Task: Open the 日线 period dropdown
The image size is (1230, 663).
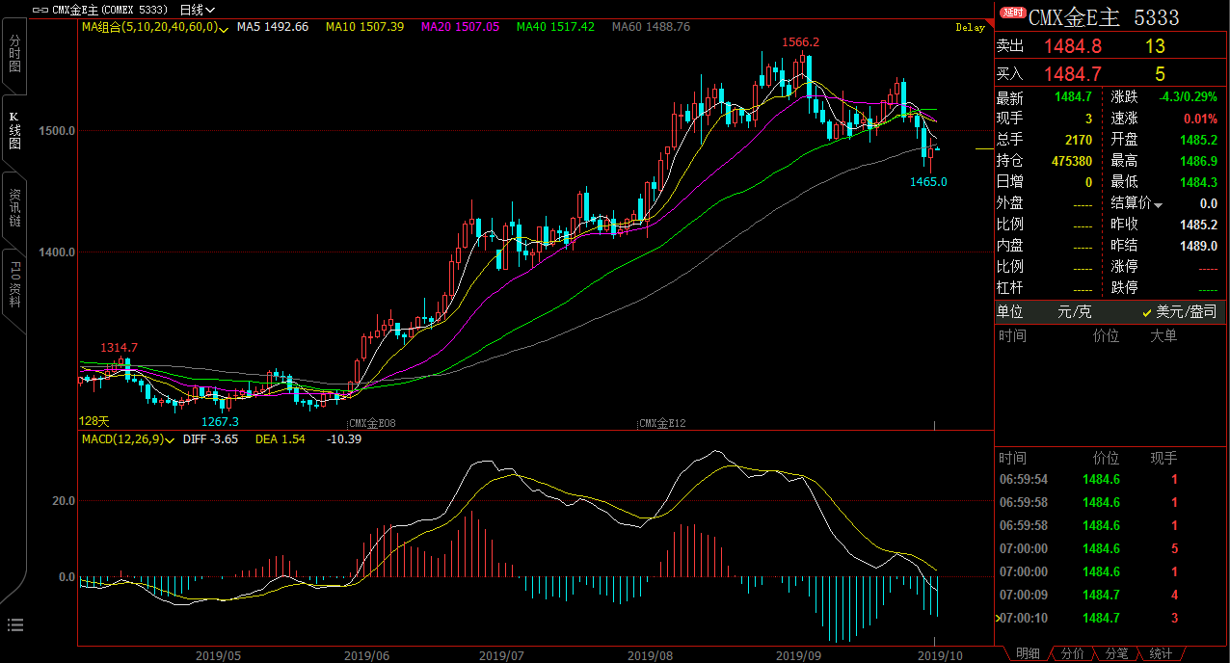Action: pyautogui.click(x=198, y=10)
